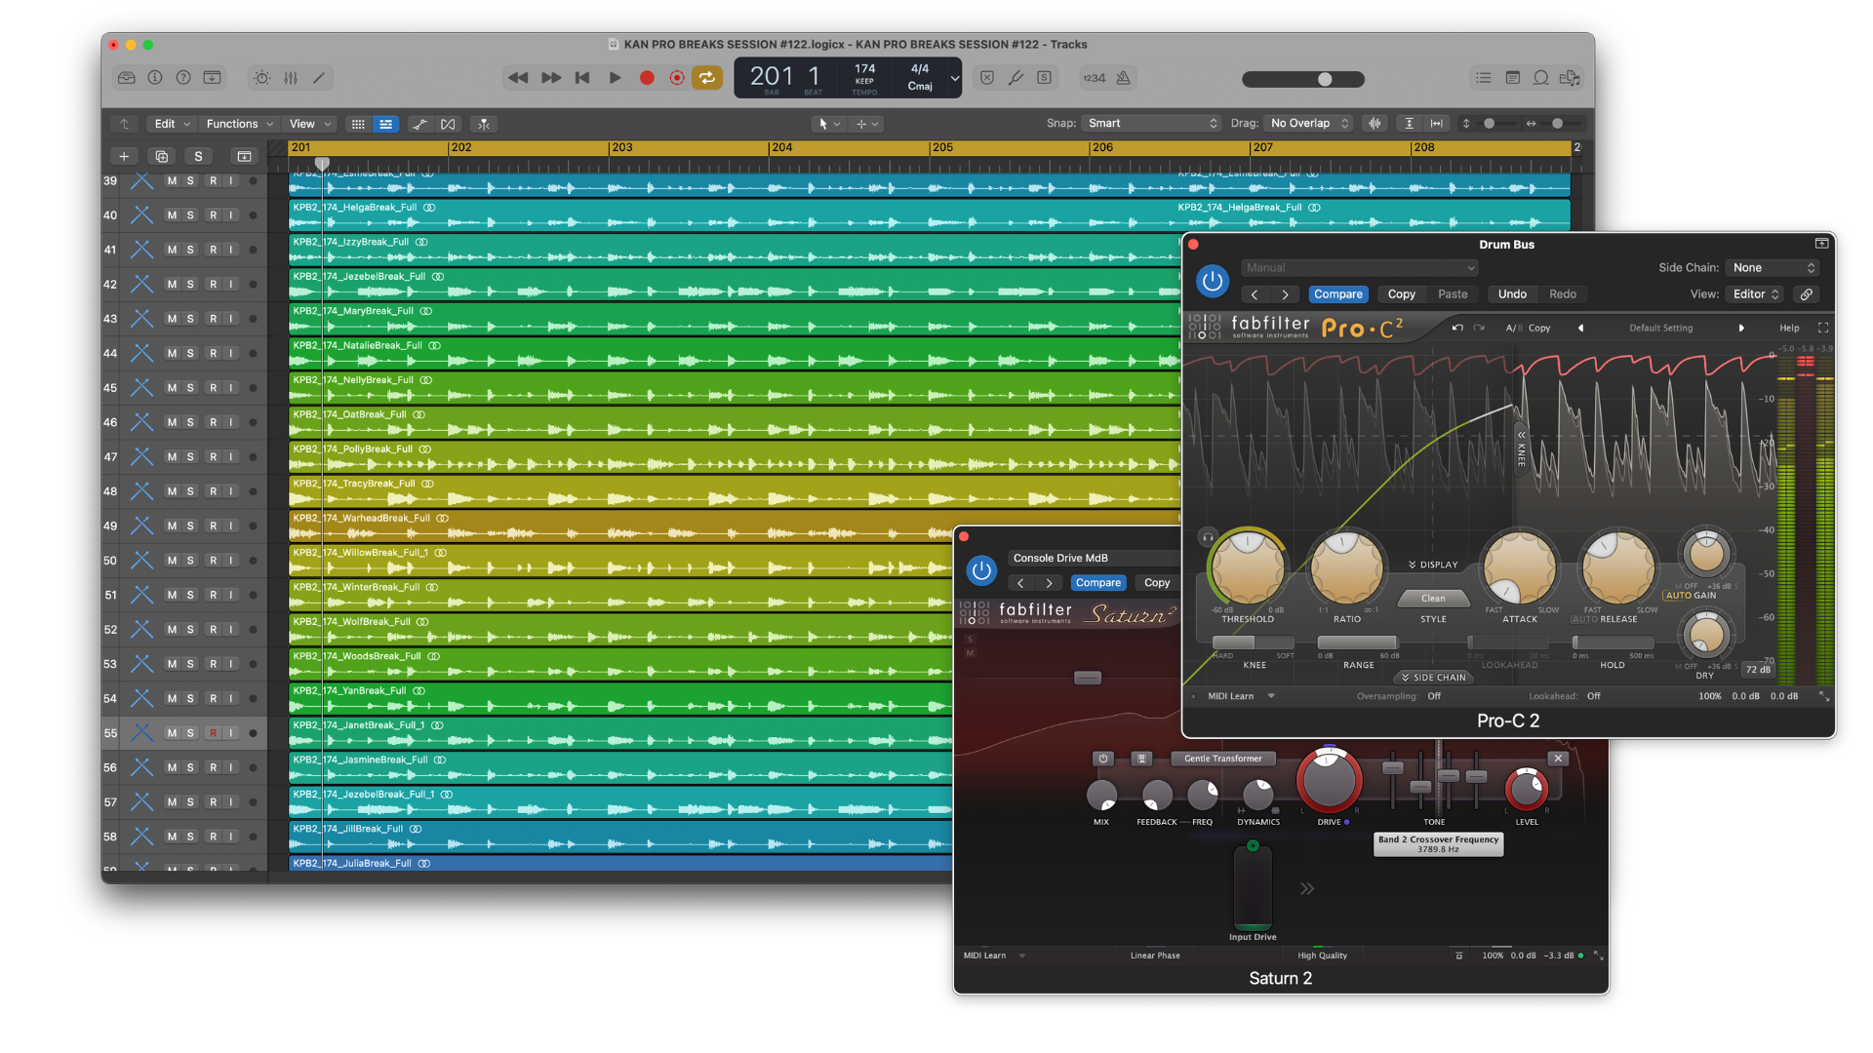Image resolution: width=1873 pixels, height=1053 pixels.
Task: Click the Play transport button
Action: [615, 78]
